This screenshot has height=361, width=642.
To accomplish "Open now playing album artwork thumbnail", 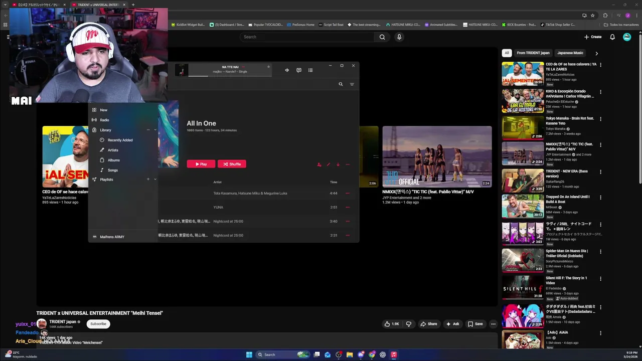I will (182, 70).
